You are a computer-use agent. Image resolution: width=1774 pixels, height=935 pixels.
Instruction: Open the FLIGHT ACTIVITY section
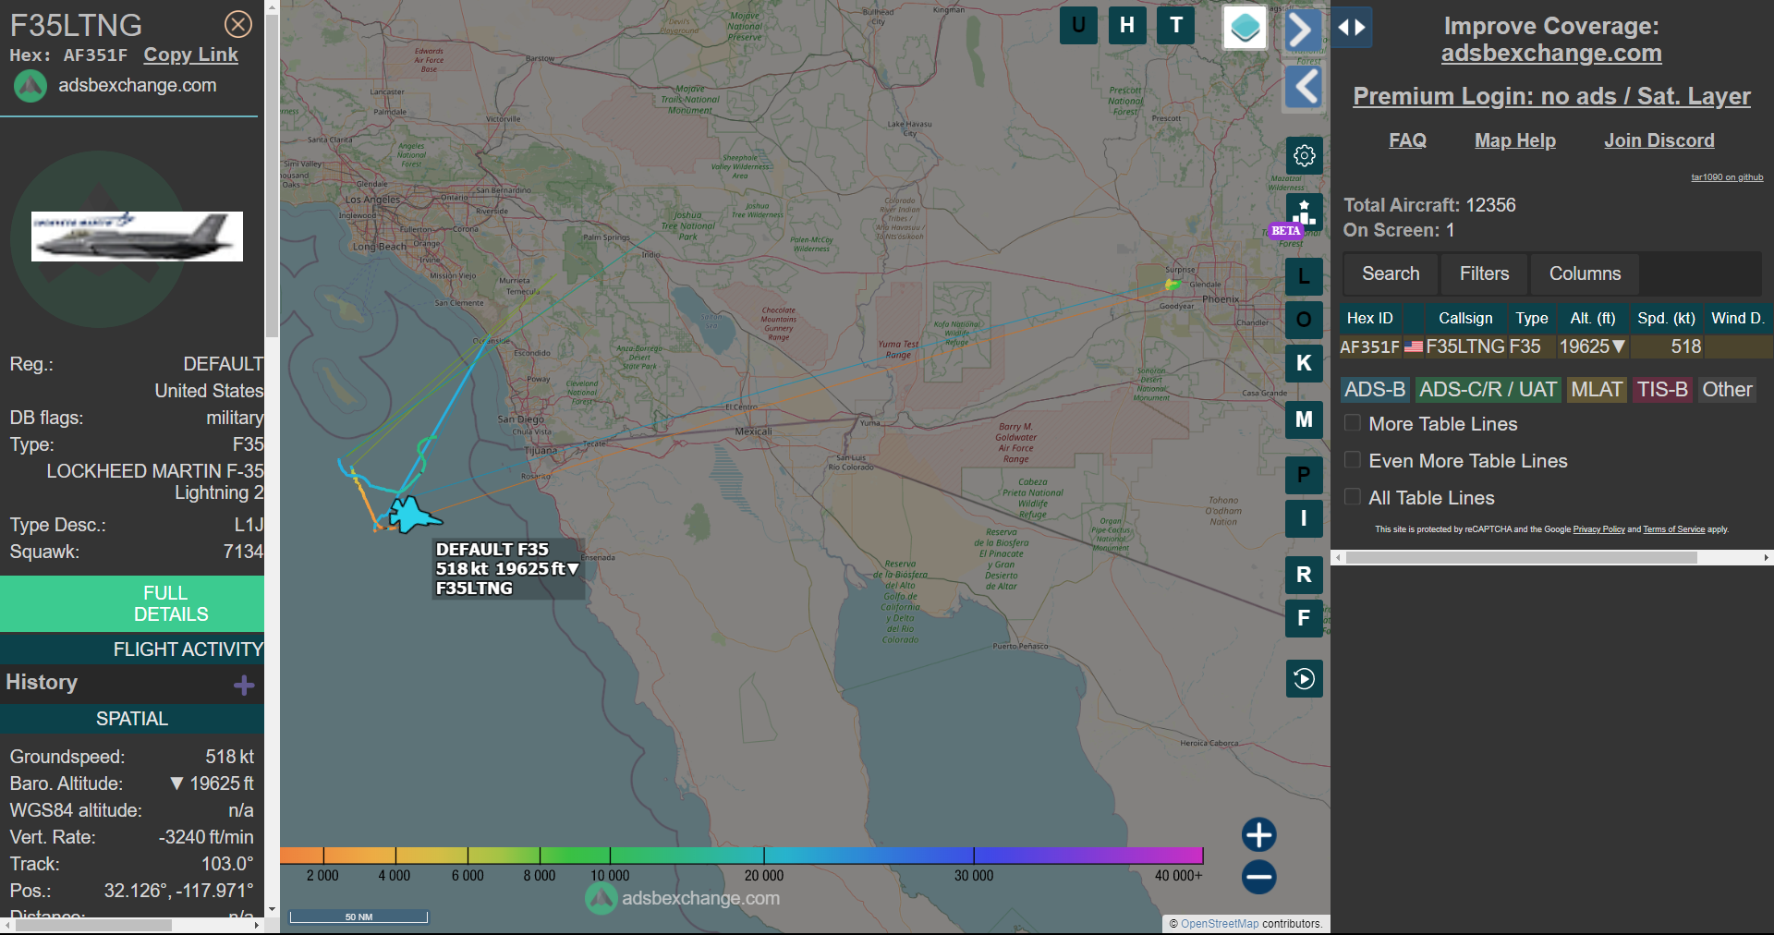[x=132, y=650]
